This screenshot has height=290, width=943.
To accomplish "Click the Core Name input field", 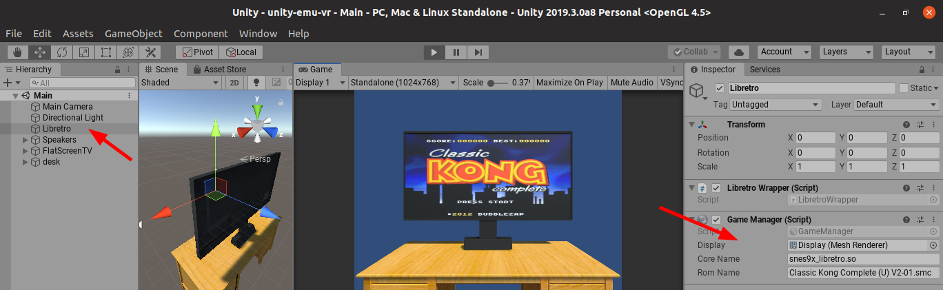I will pos(863,259).
